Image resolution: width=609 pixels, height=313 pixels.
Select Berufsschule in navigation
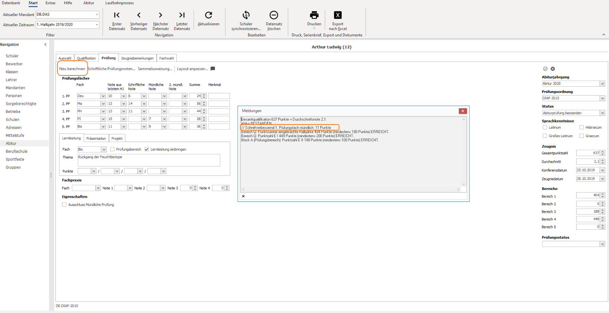pos(17,151)
